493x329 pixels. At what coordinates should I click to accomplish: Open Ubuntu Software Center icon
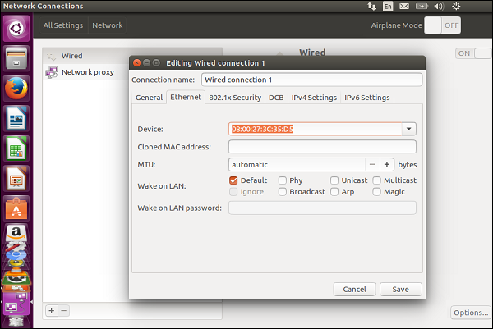(x=17, y=208)
